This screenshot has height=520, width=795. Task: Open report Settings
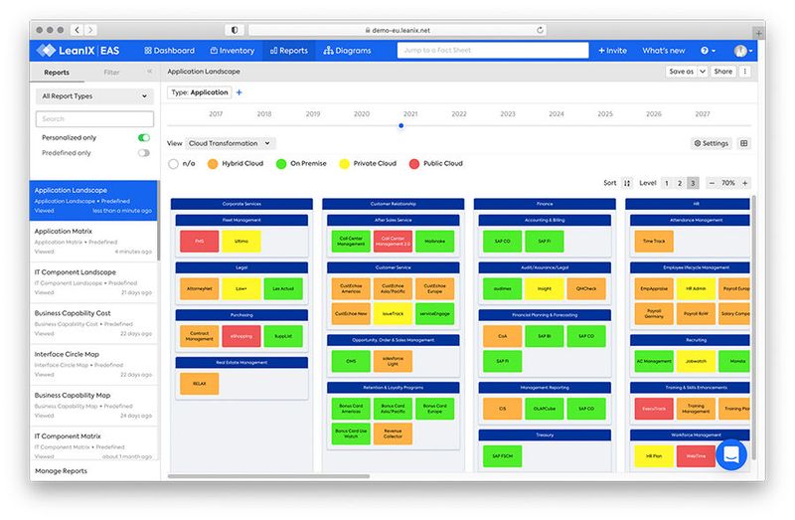(711, 143)
